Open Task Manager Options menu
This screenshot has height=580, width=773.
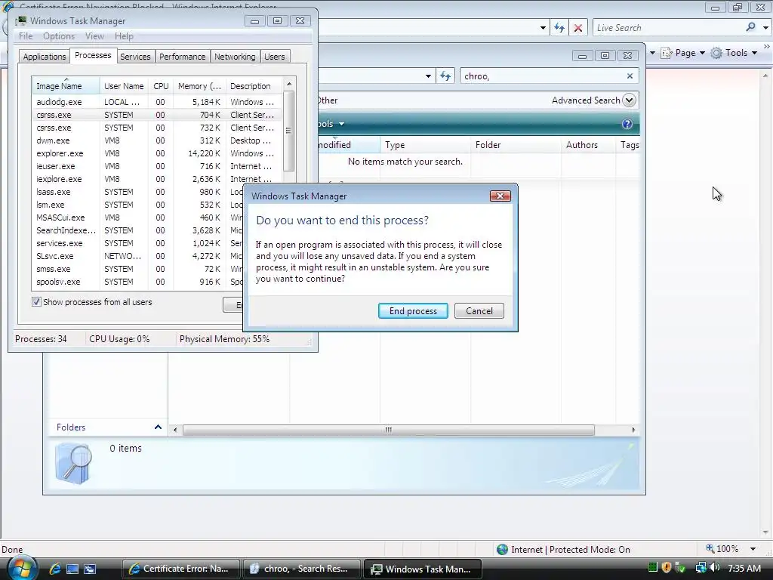[x=59, y=36]
